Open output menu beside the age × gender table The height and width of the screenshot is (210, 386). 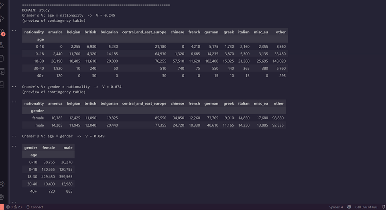point(14,146)
